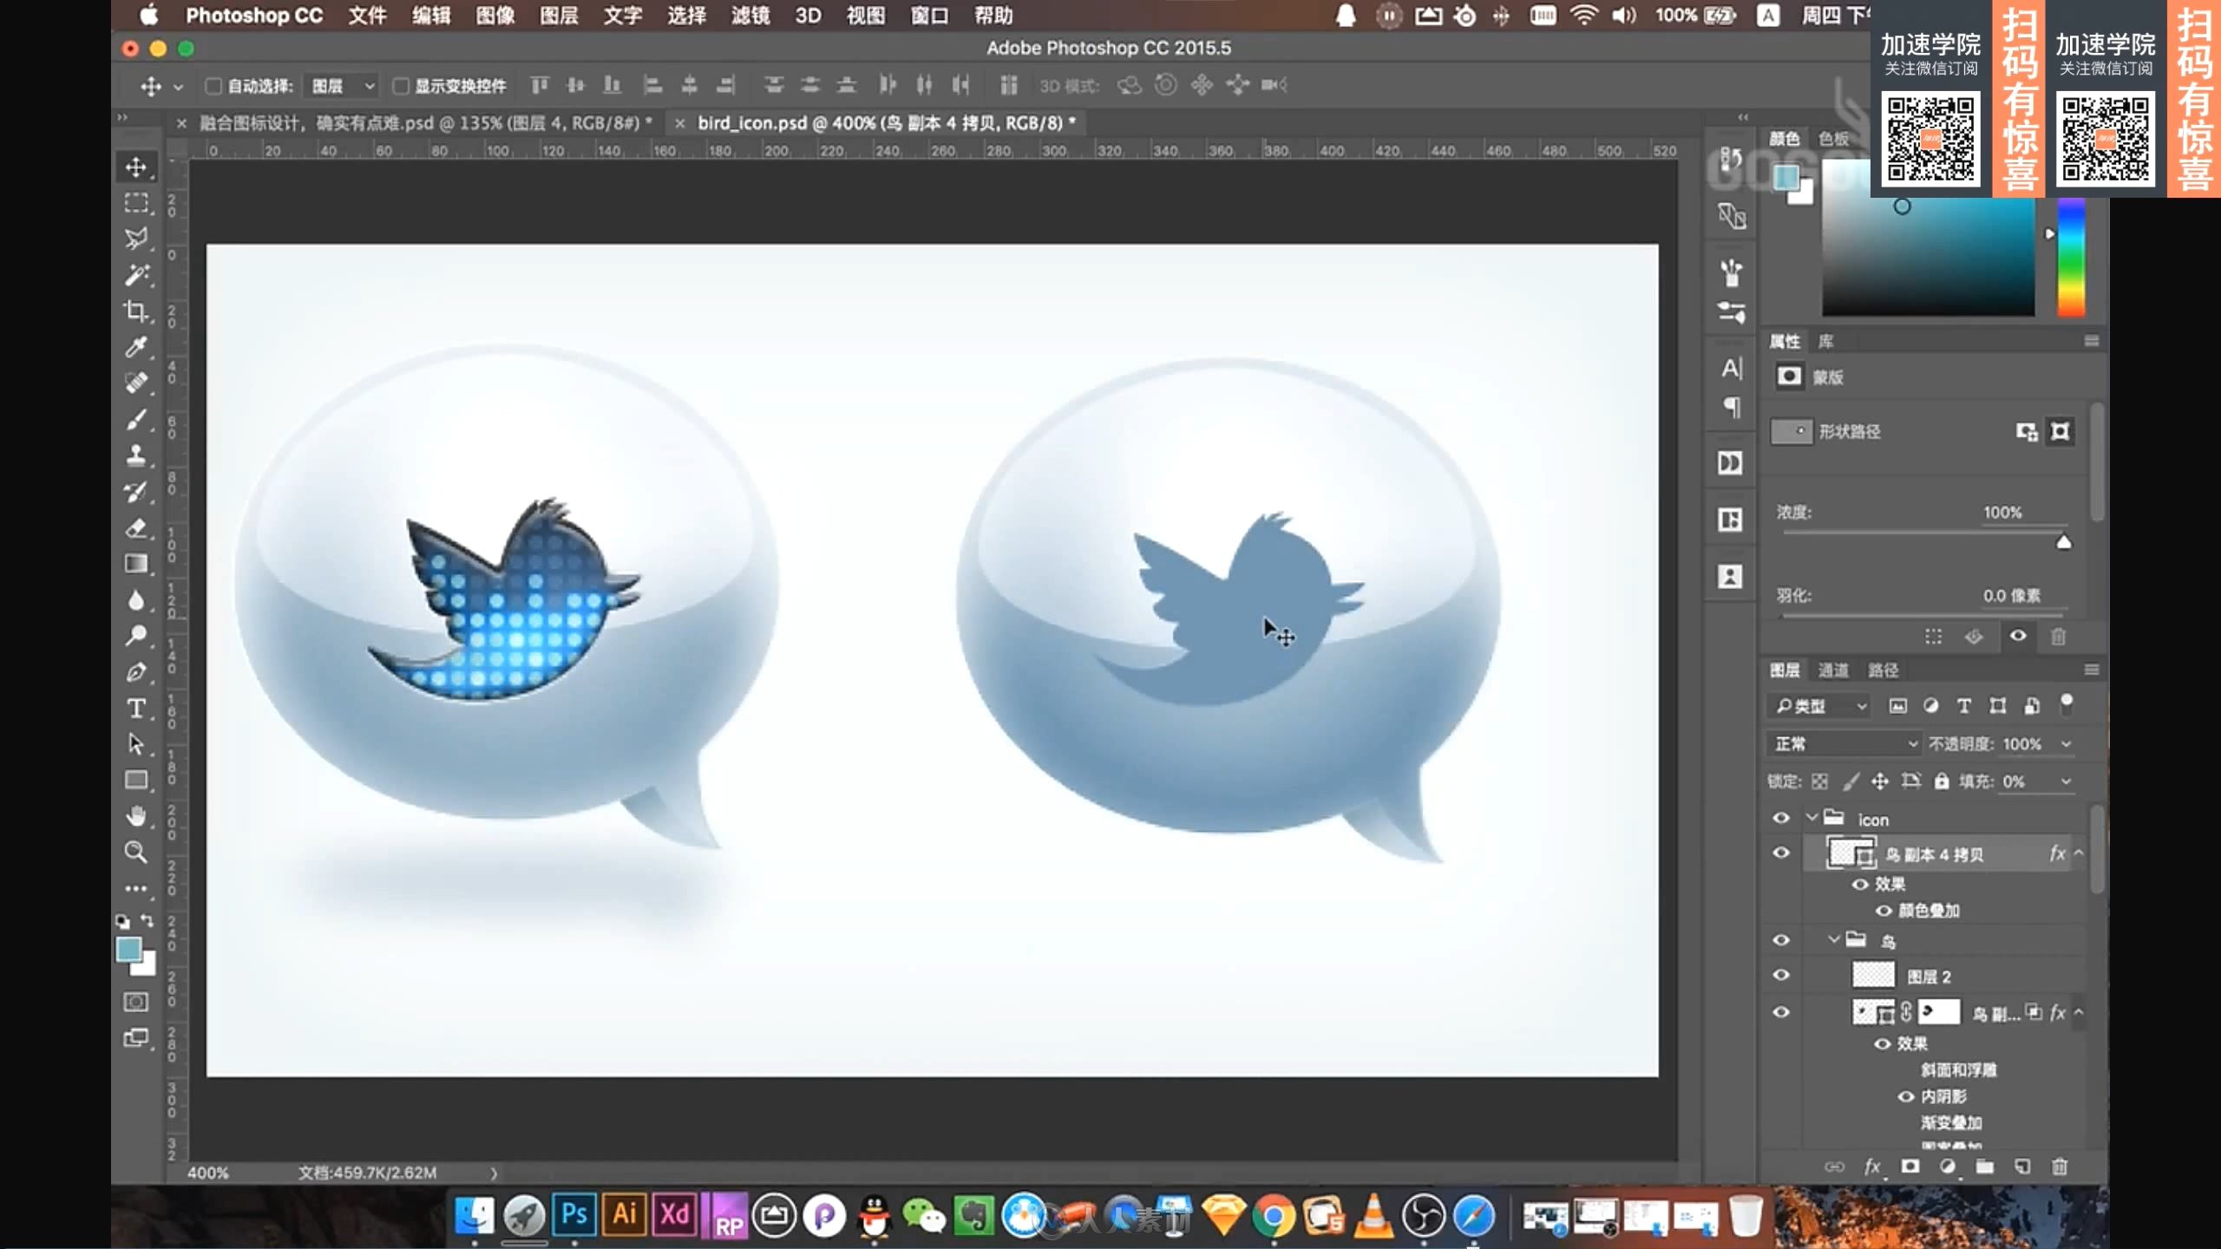Screen dimensions: 2221x1249
Task: Switch to the 库 panel tab
Action: [1825, 341]
